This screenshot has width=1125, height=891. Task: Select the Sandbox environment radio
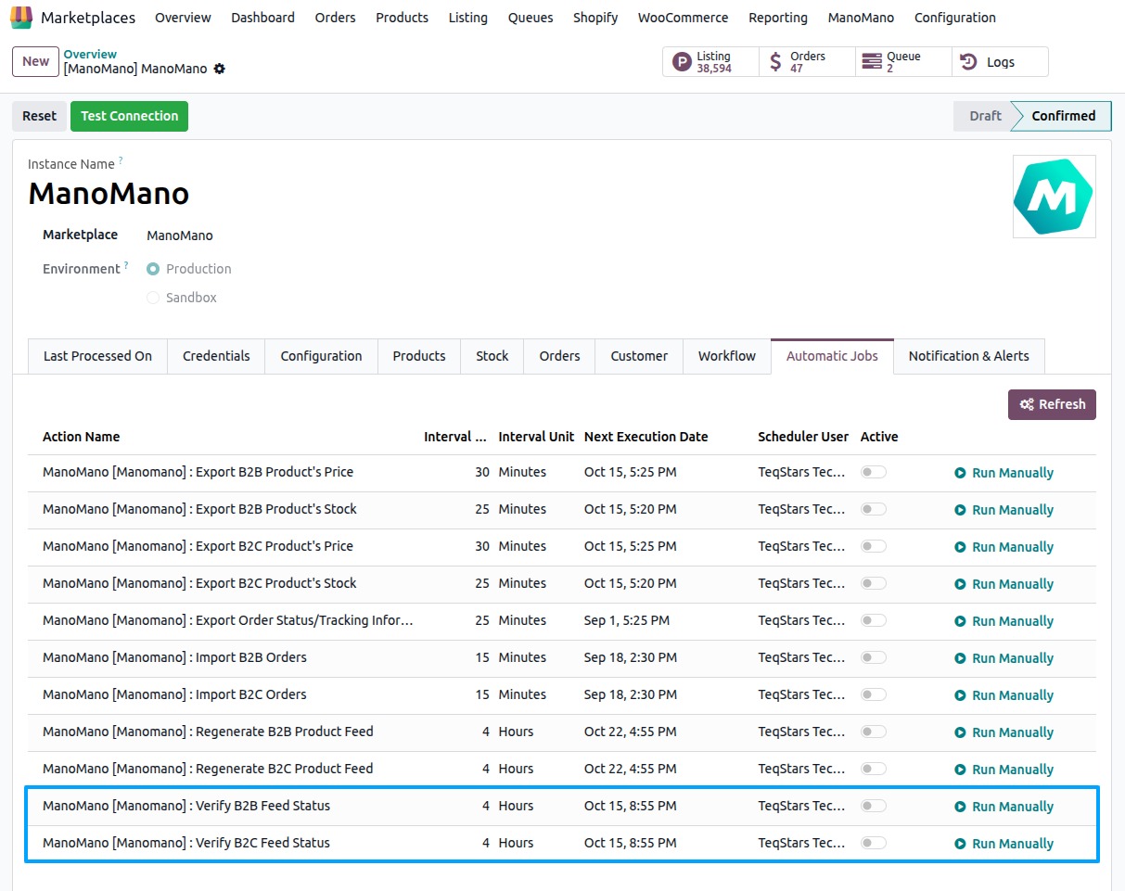pos(153,298)
